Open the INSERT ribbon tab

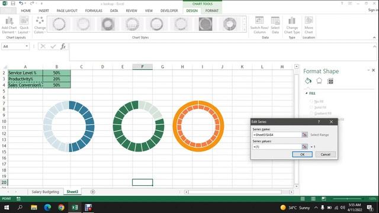click(44, 11)
